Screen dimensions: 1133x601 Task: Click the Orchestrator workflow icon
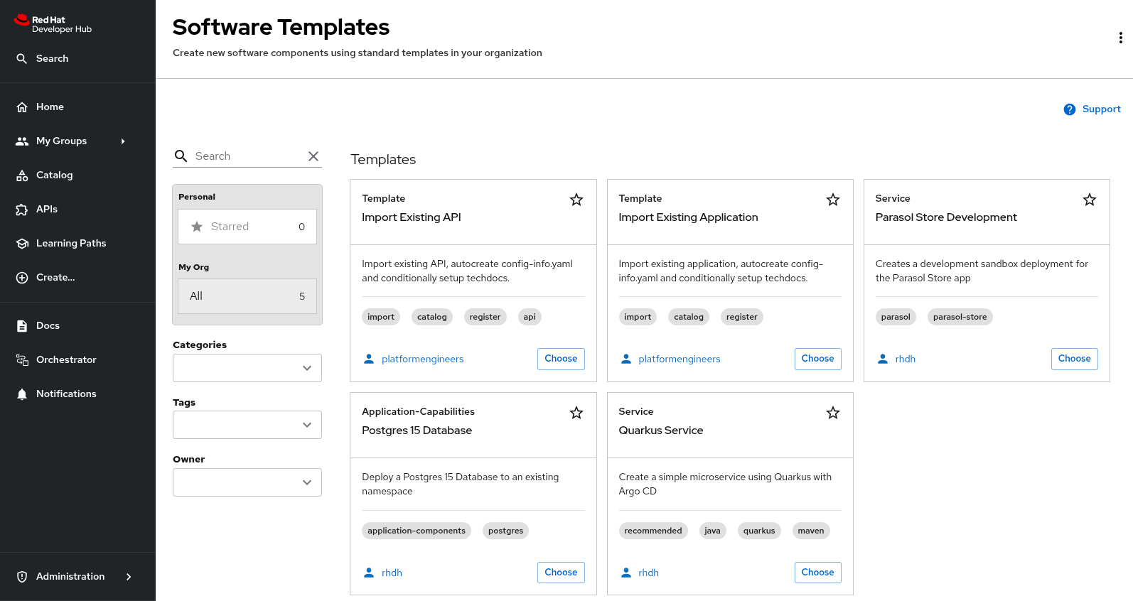click(22, 359)
